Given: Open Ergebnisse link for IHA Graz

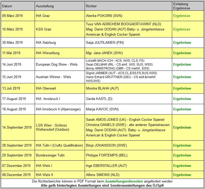Looking at the screenshot, I should pyautogui.click(x=182, y=16).
